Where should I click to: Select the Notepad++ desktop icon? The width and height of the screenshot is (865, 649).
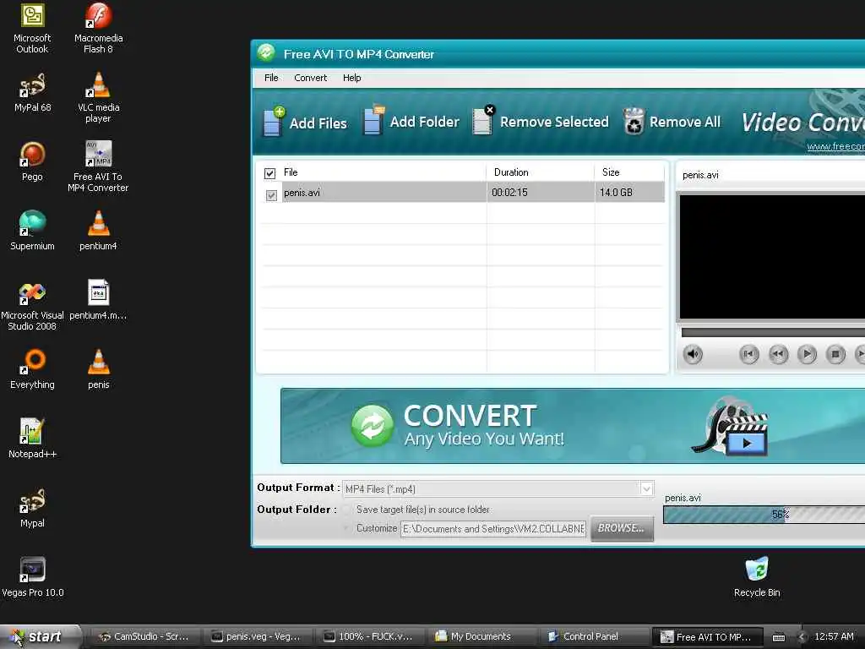point(32,439)
